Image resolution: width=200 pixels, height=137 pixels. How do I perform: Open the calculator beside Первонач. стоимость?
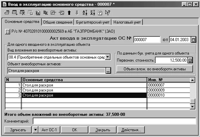[x=190, y=60]
